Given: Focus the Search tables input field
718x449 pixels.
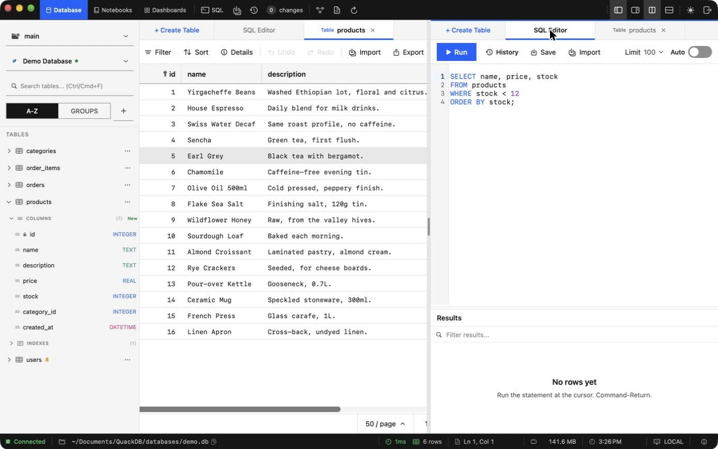Looking at the screenshot, I should [70, 86].
